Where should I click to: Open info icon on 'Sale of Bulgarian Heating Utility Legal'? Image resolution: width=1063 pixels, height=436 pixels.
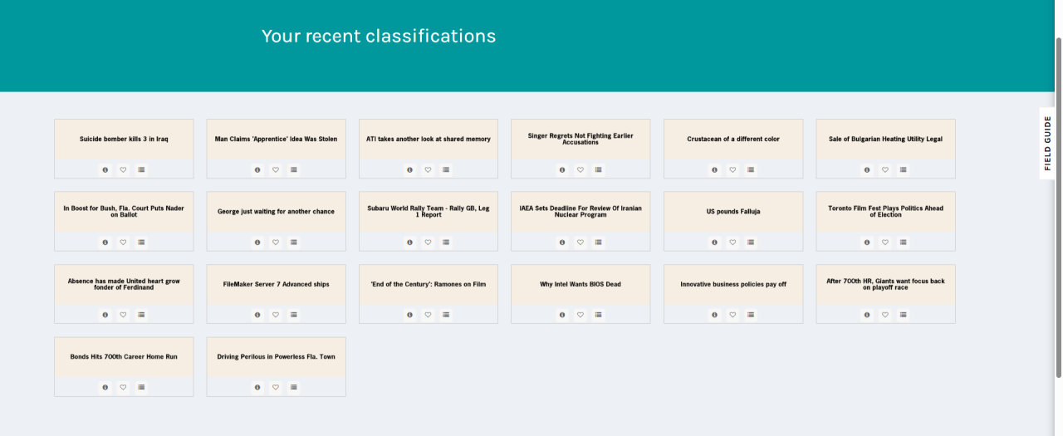coord(867,169)
